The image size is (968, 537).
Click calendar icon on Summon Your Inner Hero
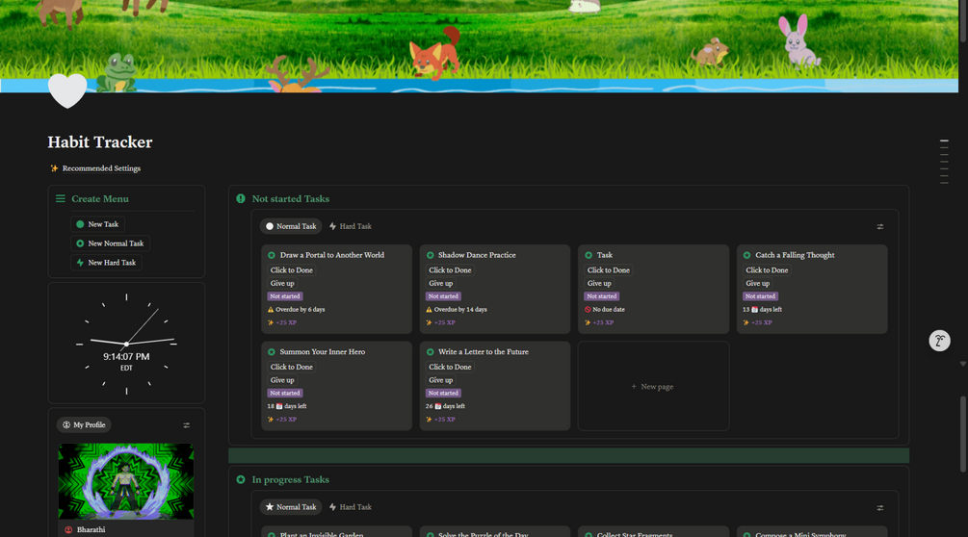point(279,406)
